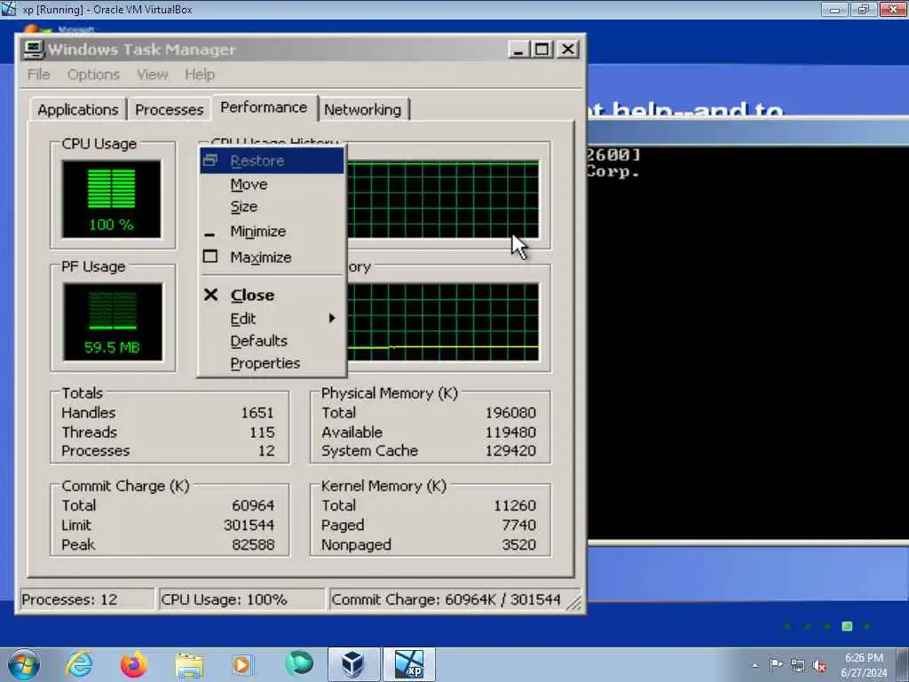Screen dimensions: 909x682
Task: Choose Move in the system menu
Action: tap(272, 185)
